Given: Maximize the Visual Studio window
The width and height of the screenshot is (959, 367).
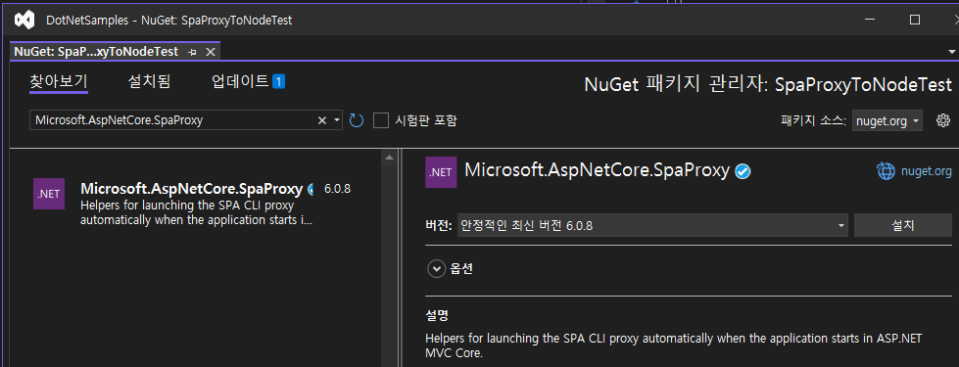Looking at the screenshot, I should pos(914,21).
